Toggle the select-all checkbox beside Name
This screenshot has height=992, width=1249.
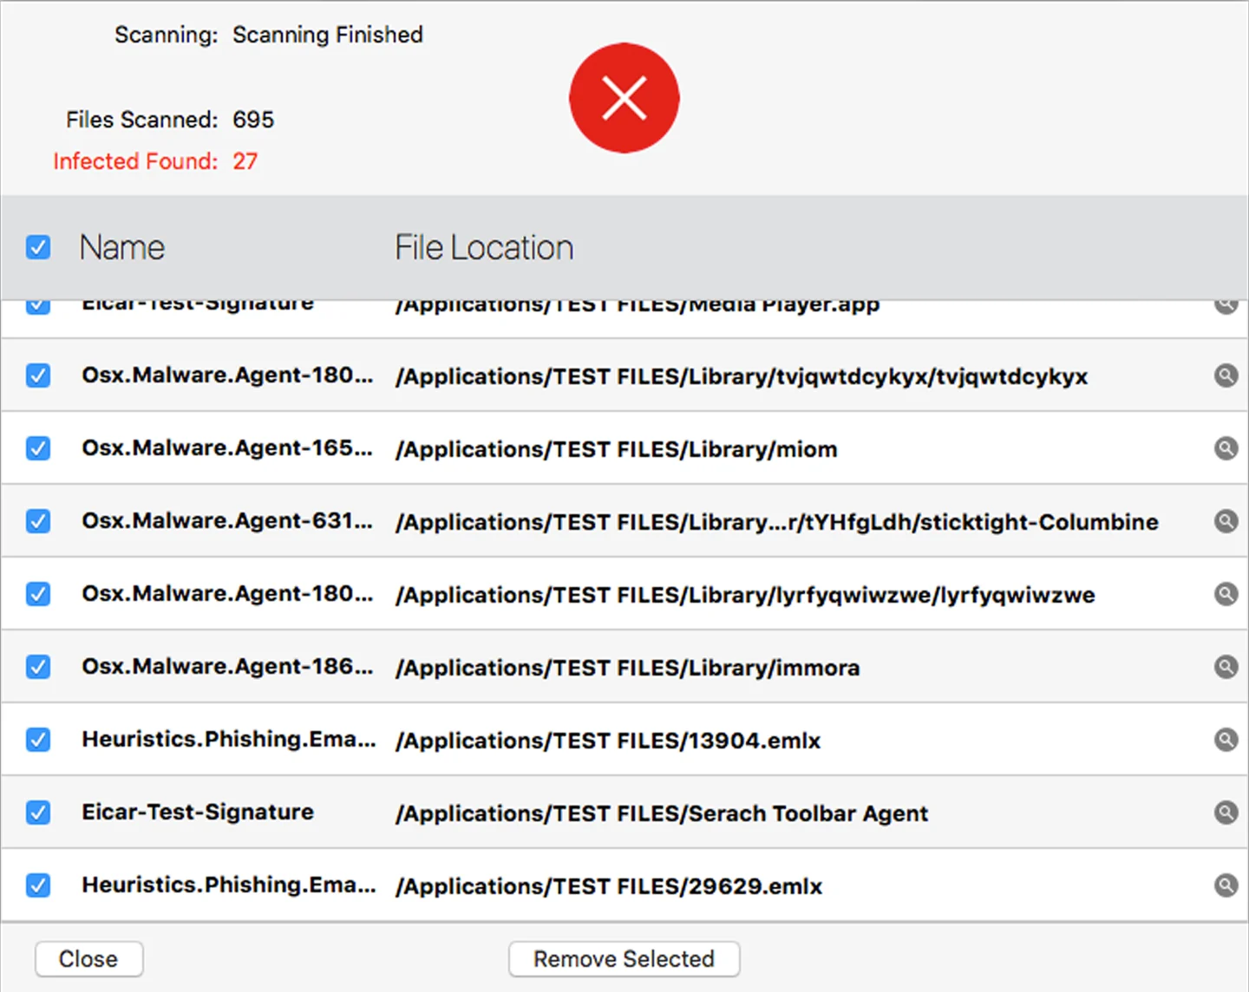click(x=38, y=247)
